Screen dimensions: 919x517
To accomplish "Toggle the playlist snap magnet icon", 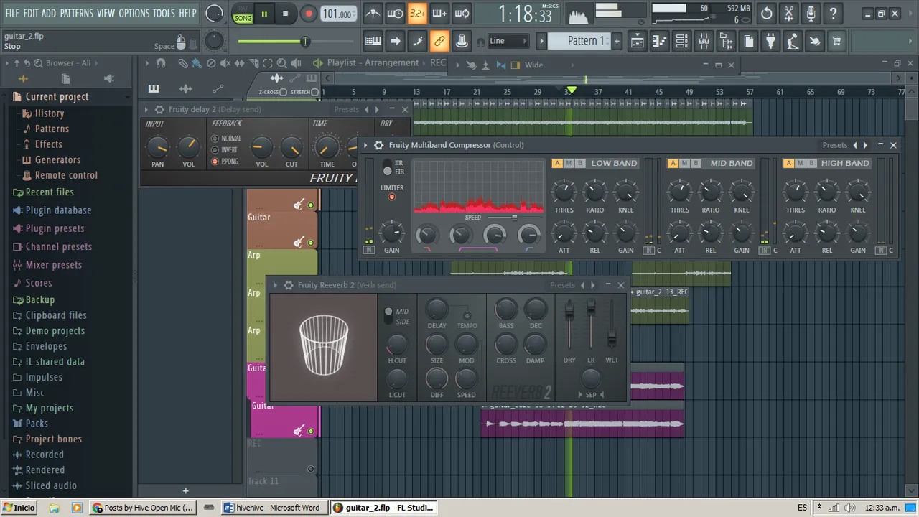I will [161, 63].
